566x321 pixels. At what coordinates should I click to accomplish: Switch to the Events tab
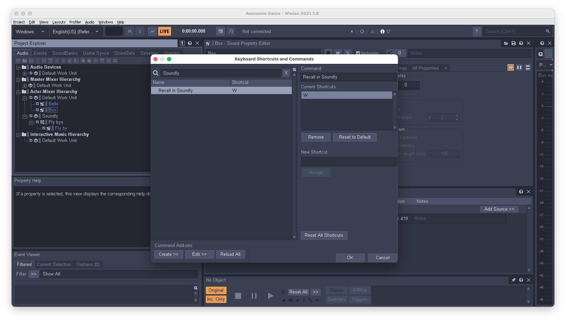click(x=40, y=53)
